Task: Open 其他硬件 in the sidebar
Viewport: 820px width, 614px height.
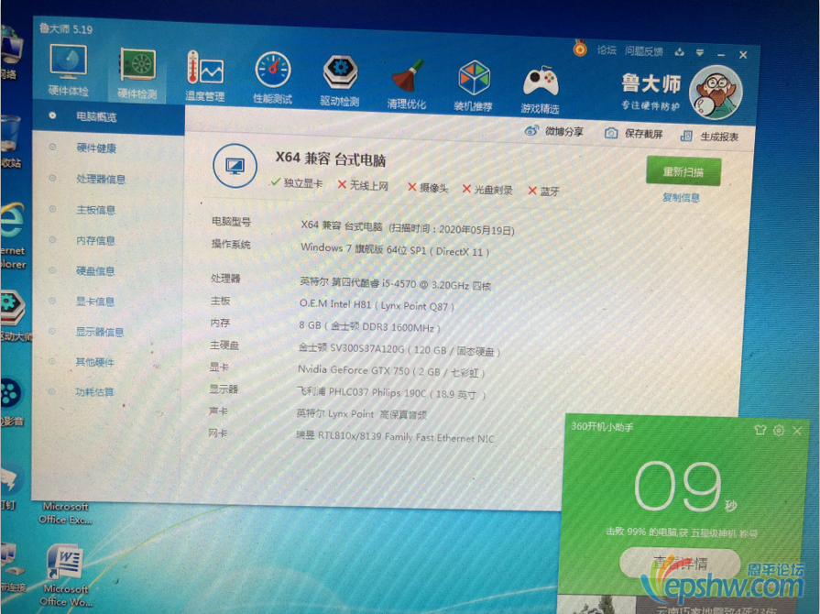Action: tap(94, 362)
